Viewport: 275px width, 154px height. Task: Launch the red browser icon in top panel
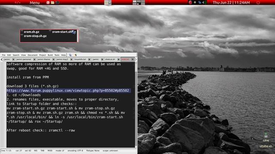tap(48, 3)
